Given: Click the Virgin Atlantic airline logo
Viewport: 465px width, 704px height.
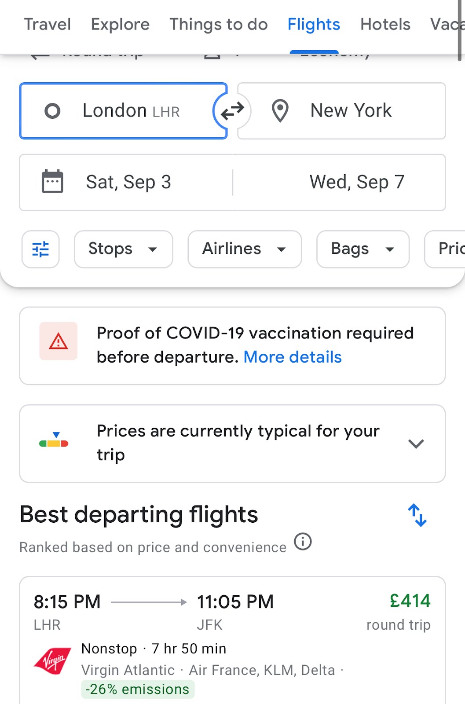Looking at the screenshot, I should (53, 661).
